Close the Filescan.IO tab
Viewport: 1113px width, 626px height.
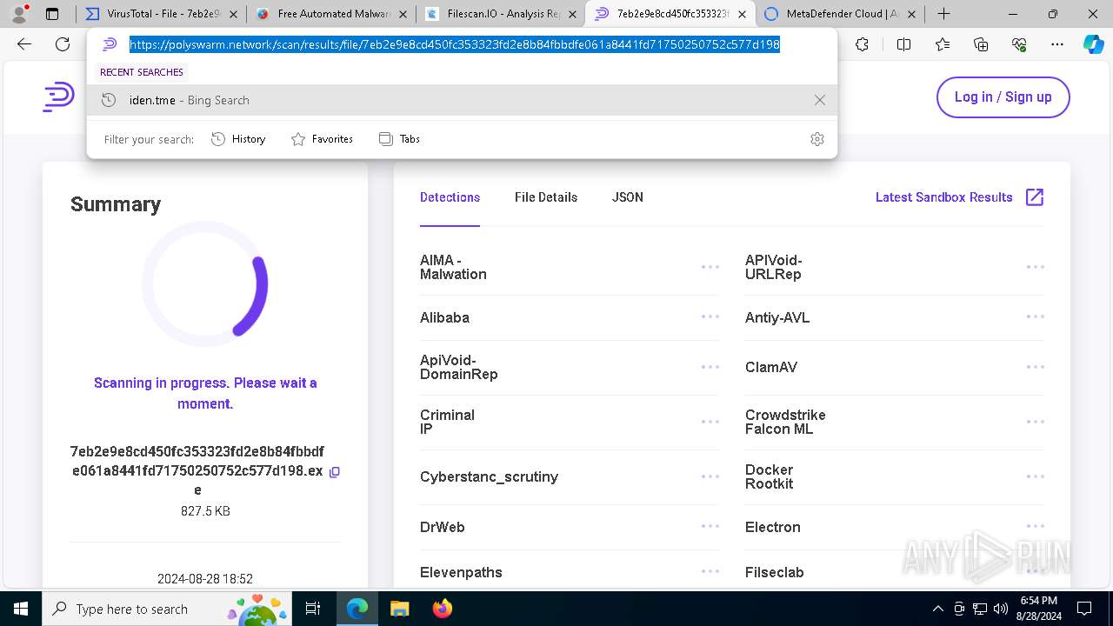pyautogui.click(x=572, y=14)
